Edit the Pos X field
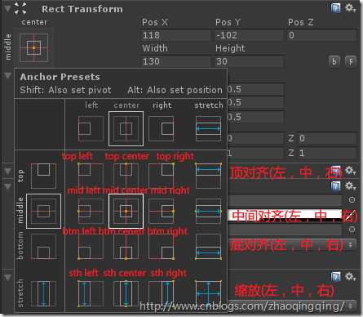Screen dimensions: 363x317 click(176, 35)
